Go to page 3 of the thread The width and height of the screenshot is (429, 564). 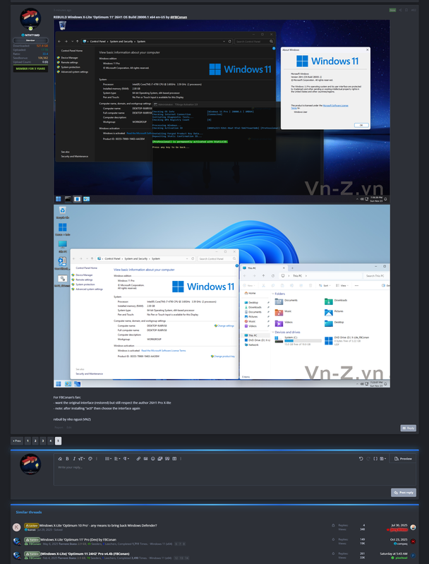[x=43, y=440]
